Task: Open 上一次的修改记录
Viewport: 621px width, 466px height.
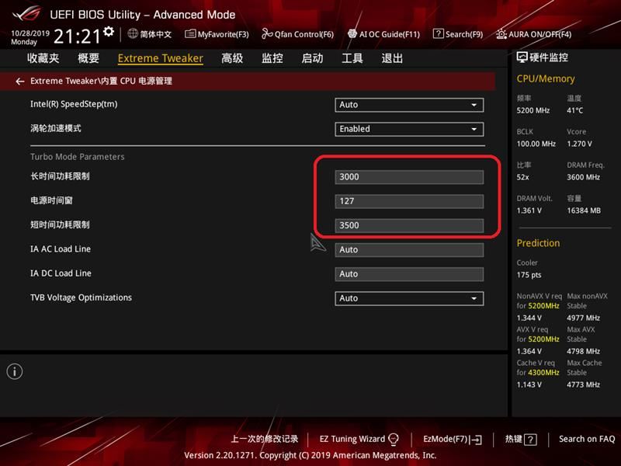Action: [265, 439]
